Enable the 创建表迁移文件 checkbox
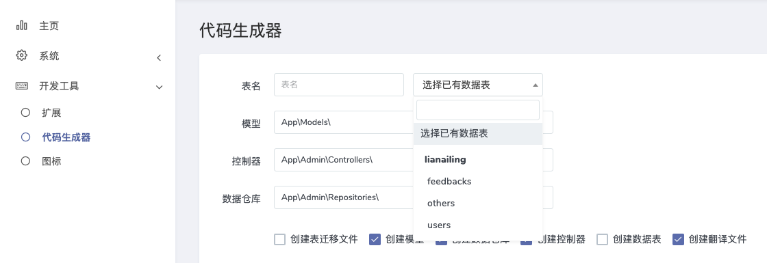Screen dimensions: 767x263 tap(280, 240)
